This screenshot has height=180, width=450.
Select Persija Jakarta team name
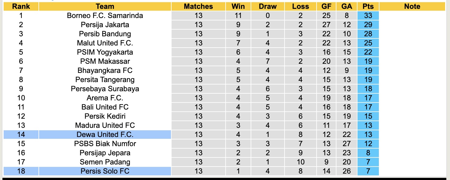pos(105,25)
